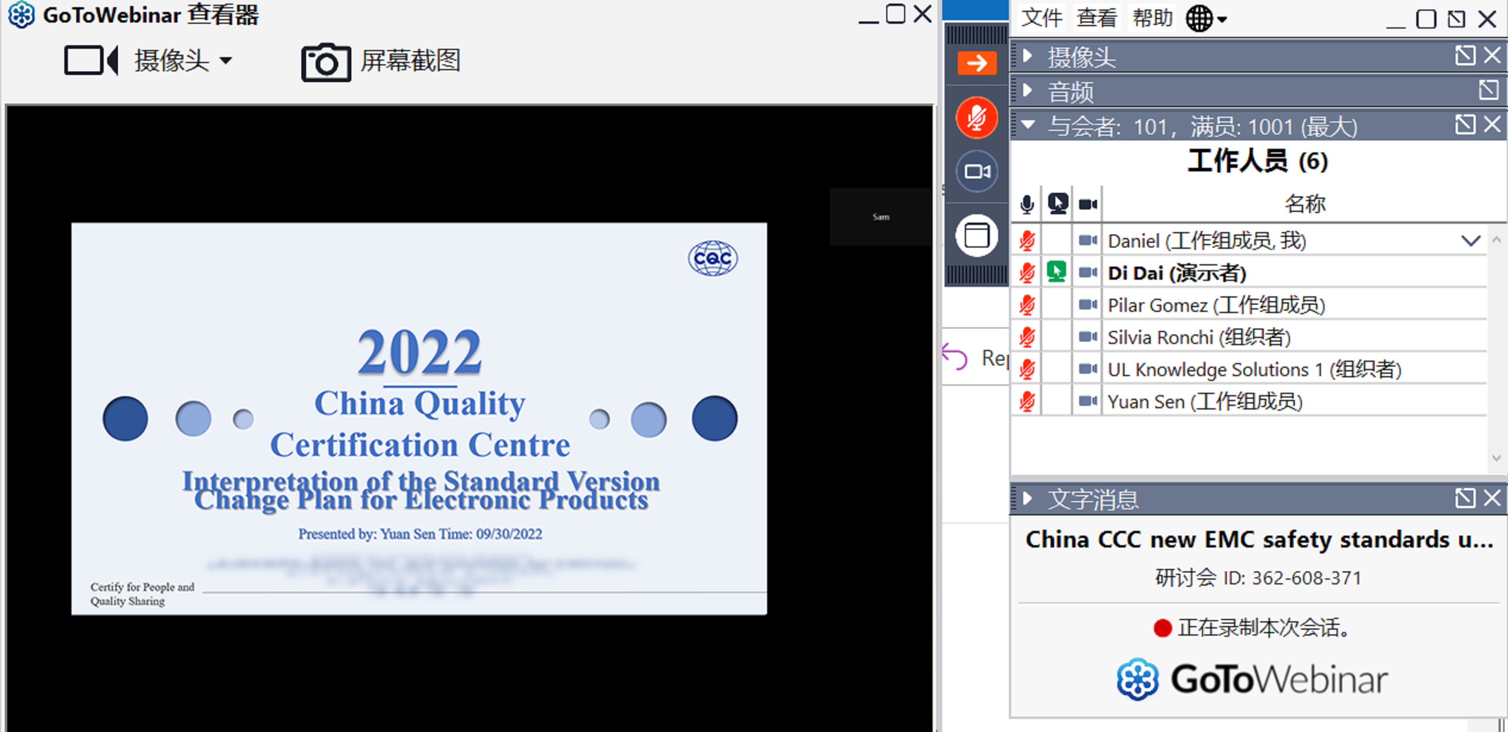Undock the 音频 panel

click(1488, 90)
